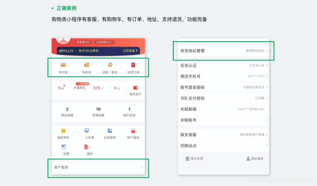Open the 应用推荐 grid icon
Screen dimensions: 317x186
pos(110,131)
